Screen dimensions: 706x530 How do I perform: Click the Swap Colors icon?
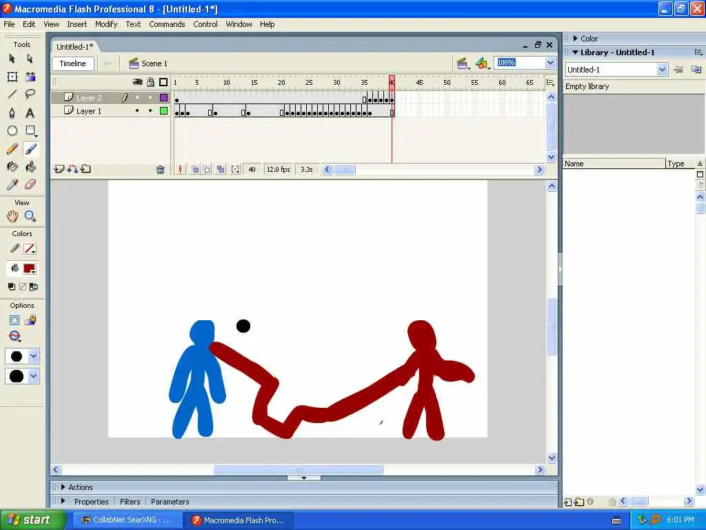point(33,286)
